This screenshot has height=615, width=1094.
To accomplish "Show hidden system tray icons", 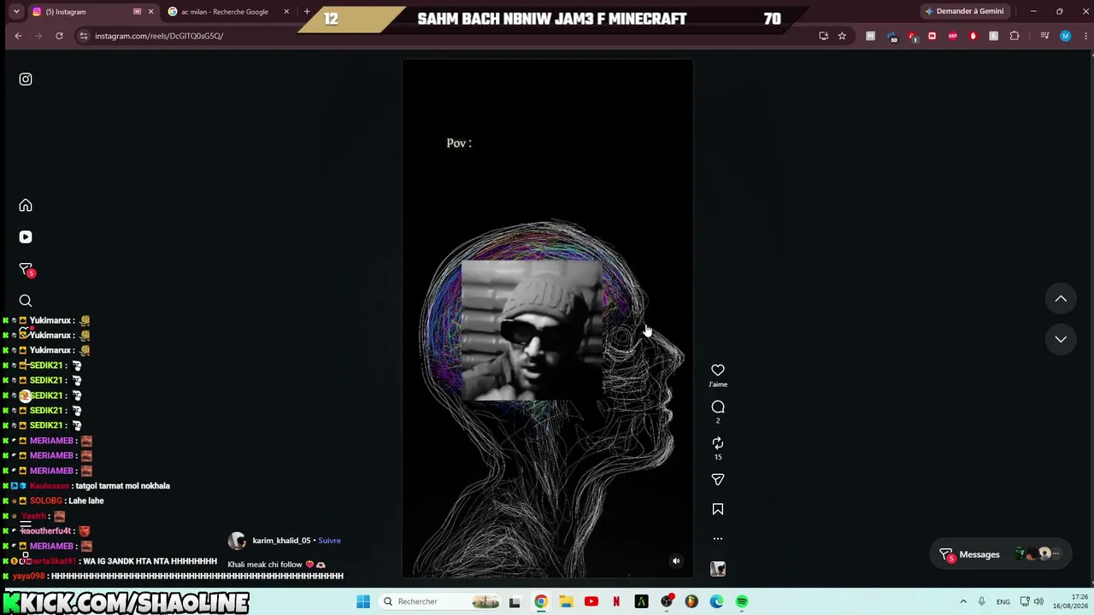I will tap(963, 601).
